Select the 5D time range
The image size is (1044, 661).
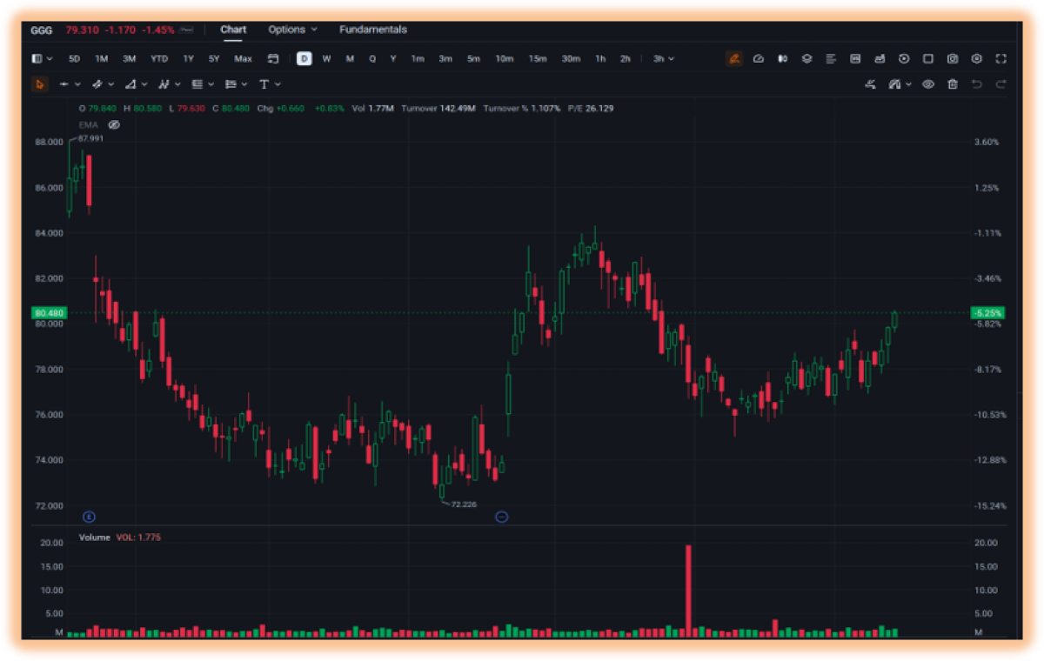(75, 59)
